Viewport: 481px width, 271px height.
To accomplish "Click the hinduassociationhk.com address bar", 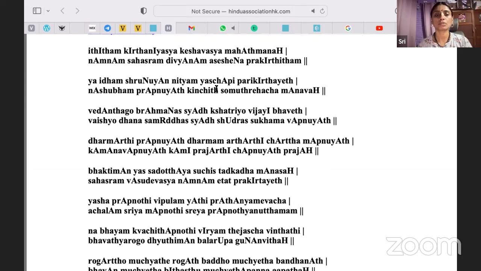I will [240, 11].
